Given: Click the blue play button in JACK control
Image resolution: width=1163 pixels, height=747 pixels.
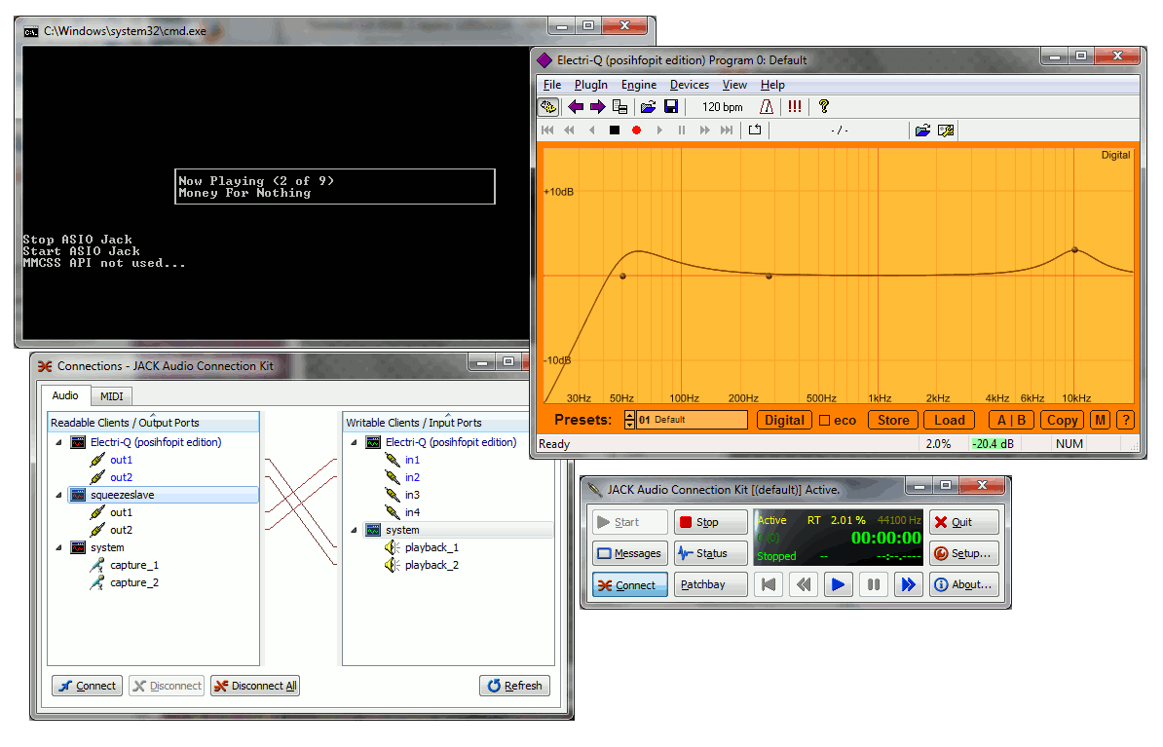Looking at the screenshot, I should coord(838,584).
